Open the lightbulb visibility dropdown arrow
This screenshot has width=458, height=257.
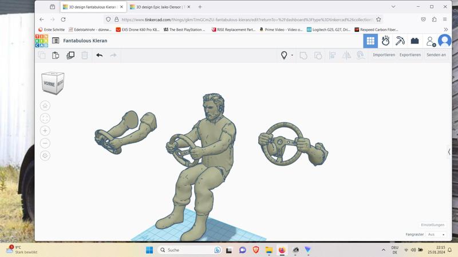(x=292, y=55)
